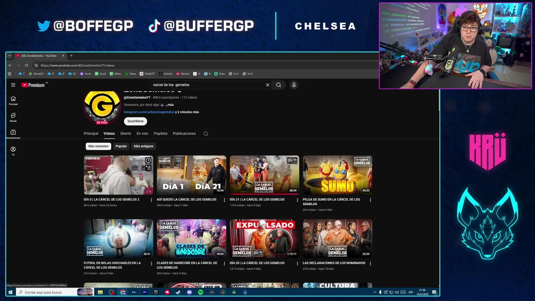
Task: Open the Tú profile sidebar icon
Action: 13,151
